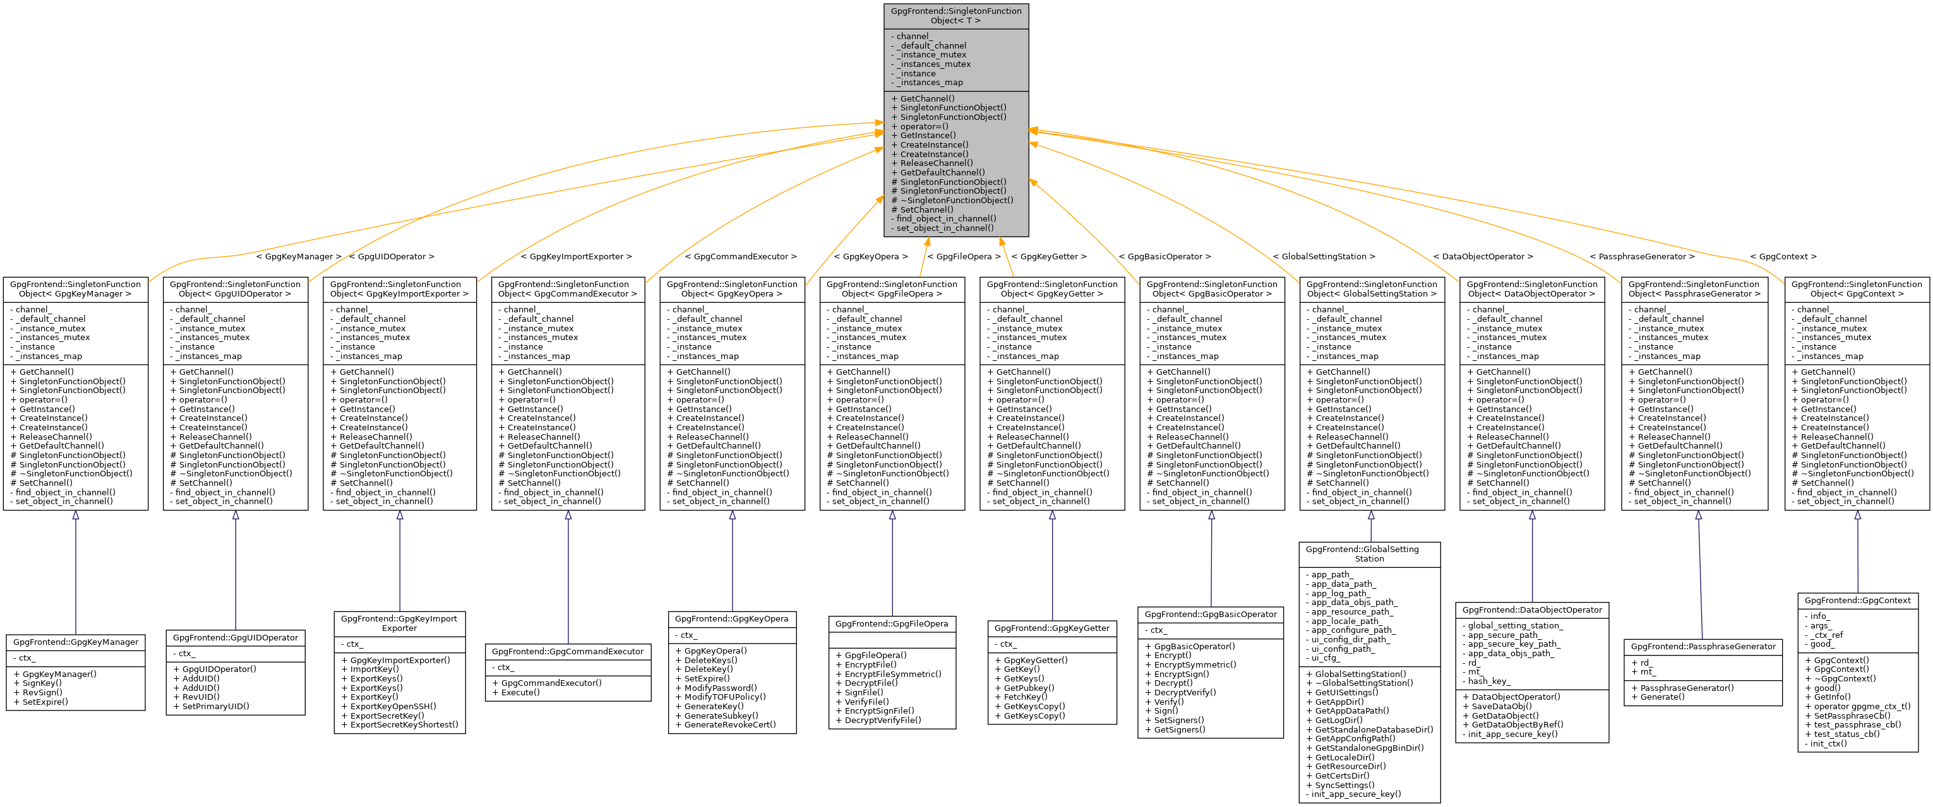
Task: Open the GpgFrontend::GpgKeyGetter class title
Action: tap(1052, 628)
